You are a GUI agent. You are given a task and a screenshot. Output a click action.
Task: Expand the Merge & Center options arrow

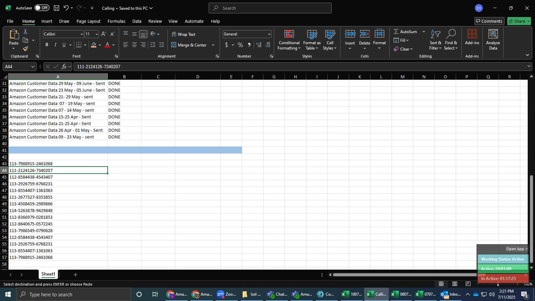point(213,45)
